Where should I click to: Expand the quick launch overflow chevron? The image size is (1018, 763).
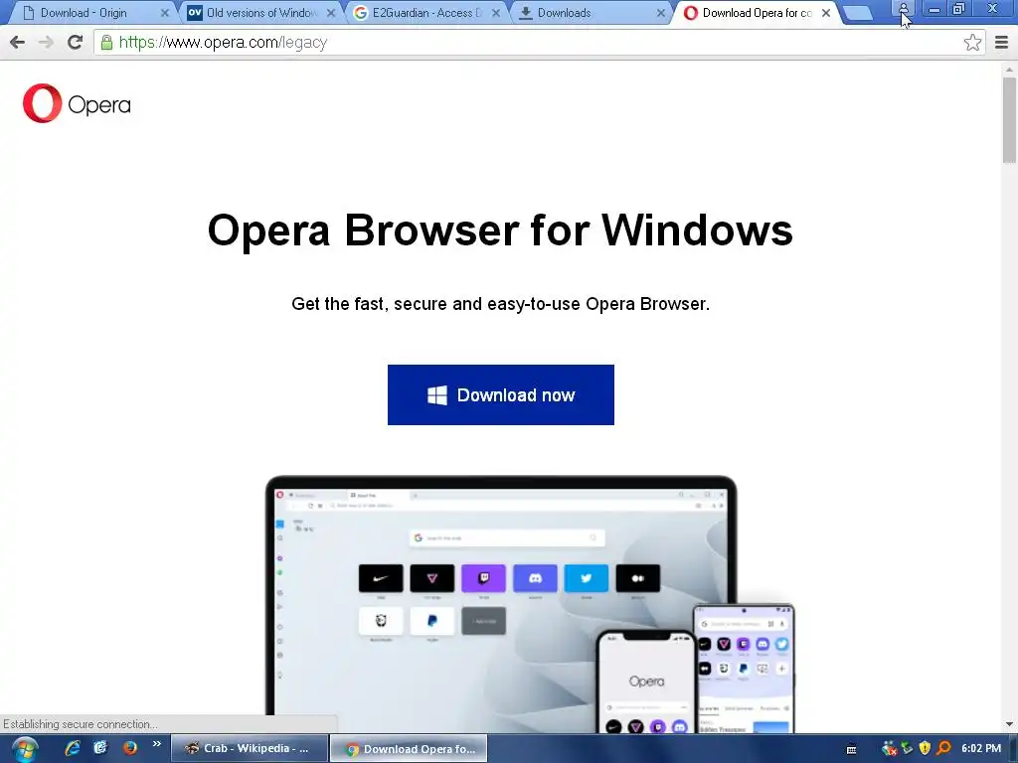[x=156, y=744]
